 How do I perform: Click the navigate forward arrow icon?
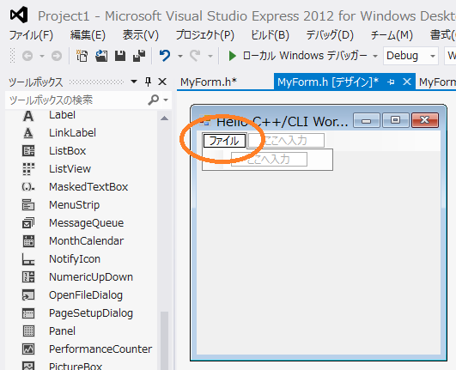click(57, 56)
